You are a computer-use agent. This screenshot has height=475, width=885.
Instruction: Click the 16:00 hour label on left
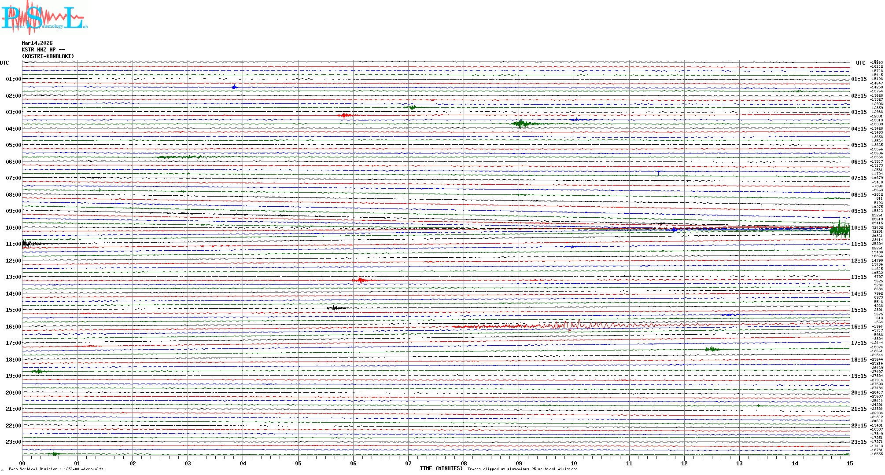point(13,327)
